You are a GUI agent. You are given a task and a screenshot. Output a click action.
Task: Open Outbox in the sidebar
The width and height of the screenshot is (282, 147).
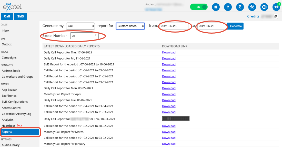[7, 44]
